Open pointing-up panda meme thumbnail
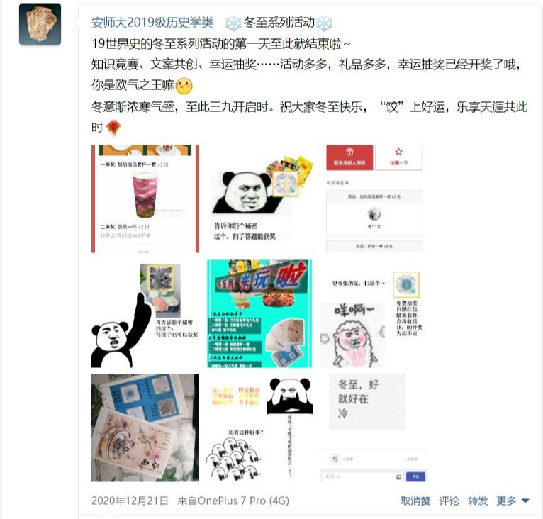Screen dimensions: 543x519 tap(145, 313)
